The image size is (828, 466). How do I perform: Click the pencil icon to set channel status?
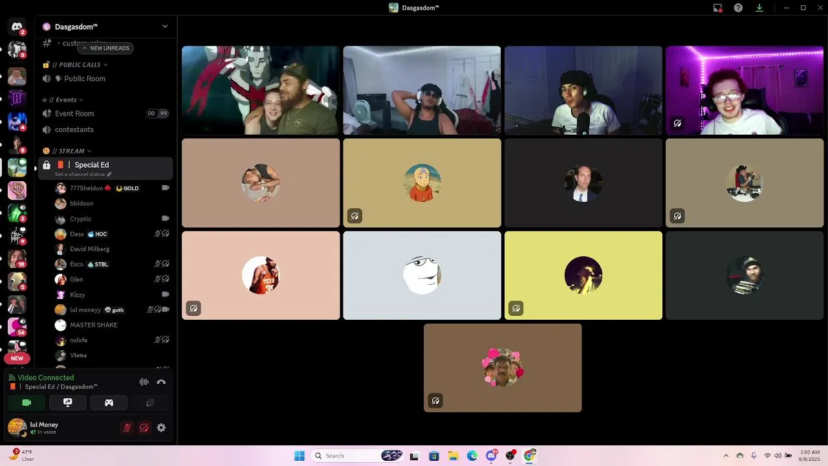(x=109, y=174)
